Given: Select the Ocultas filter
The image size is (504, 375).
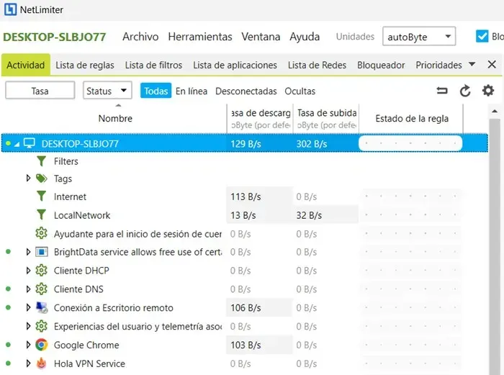Looking at the screenshot, I should coord(300,91).
